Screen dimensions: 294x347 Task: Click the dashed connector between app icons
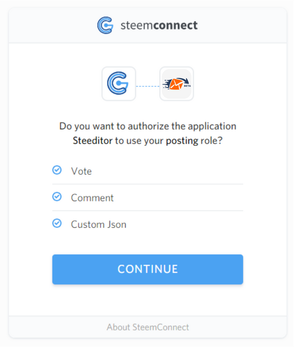(x=148, y=86)
